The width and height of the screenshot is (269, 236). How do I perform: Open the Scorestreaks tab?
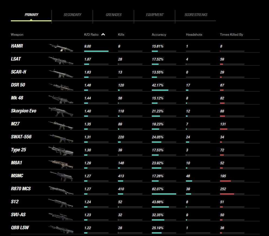(196, 15)
